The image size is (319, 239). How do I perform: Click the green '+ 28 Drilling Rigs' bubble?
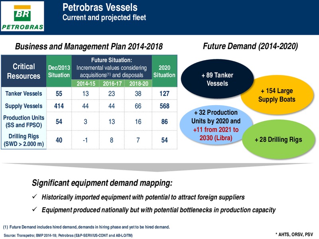coord(278,139)
